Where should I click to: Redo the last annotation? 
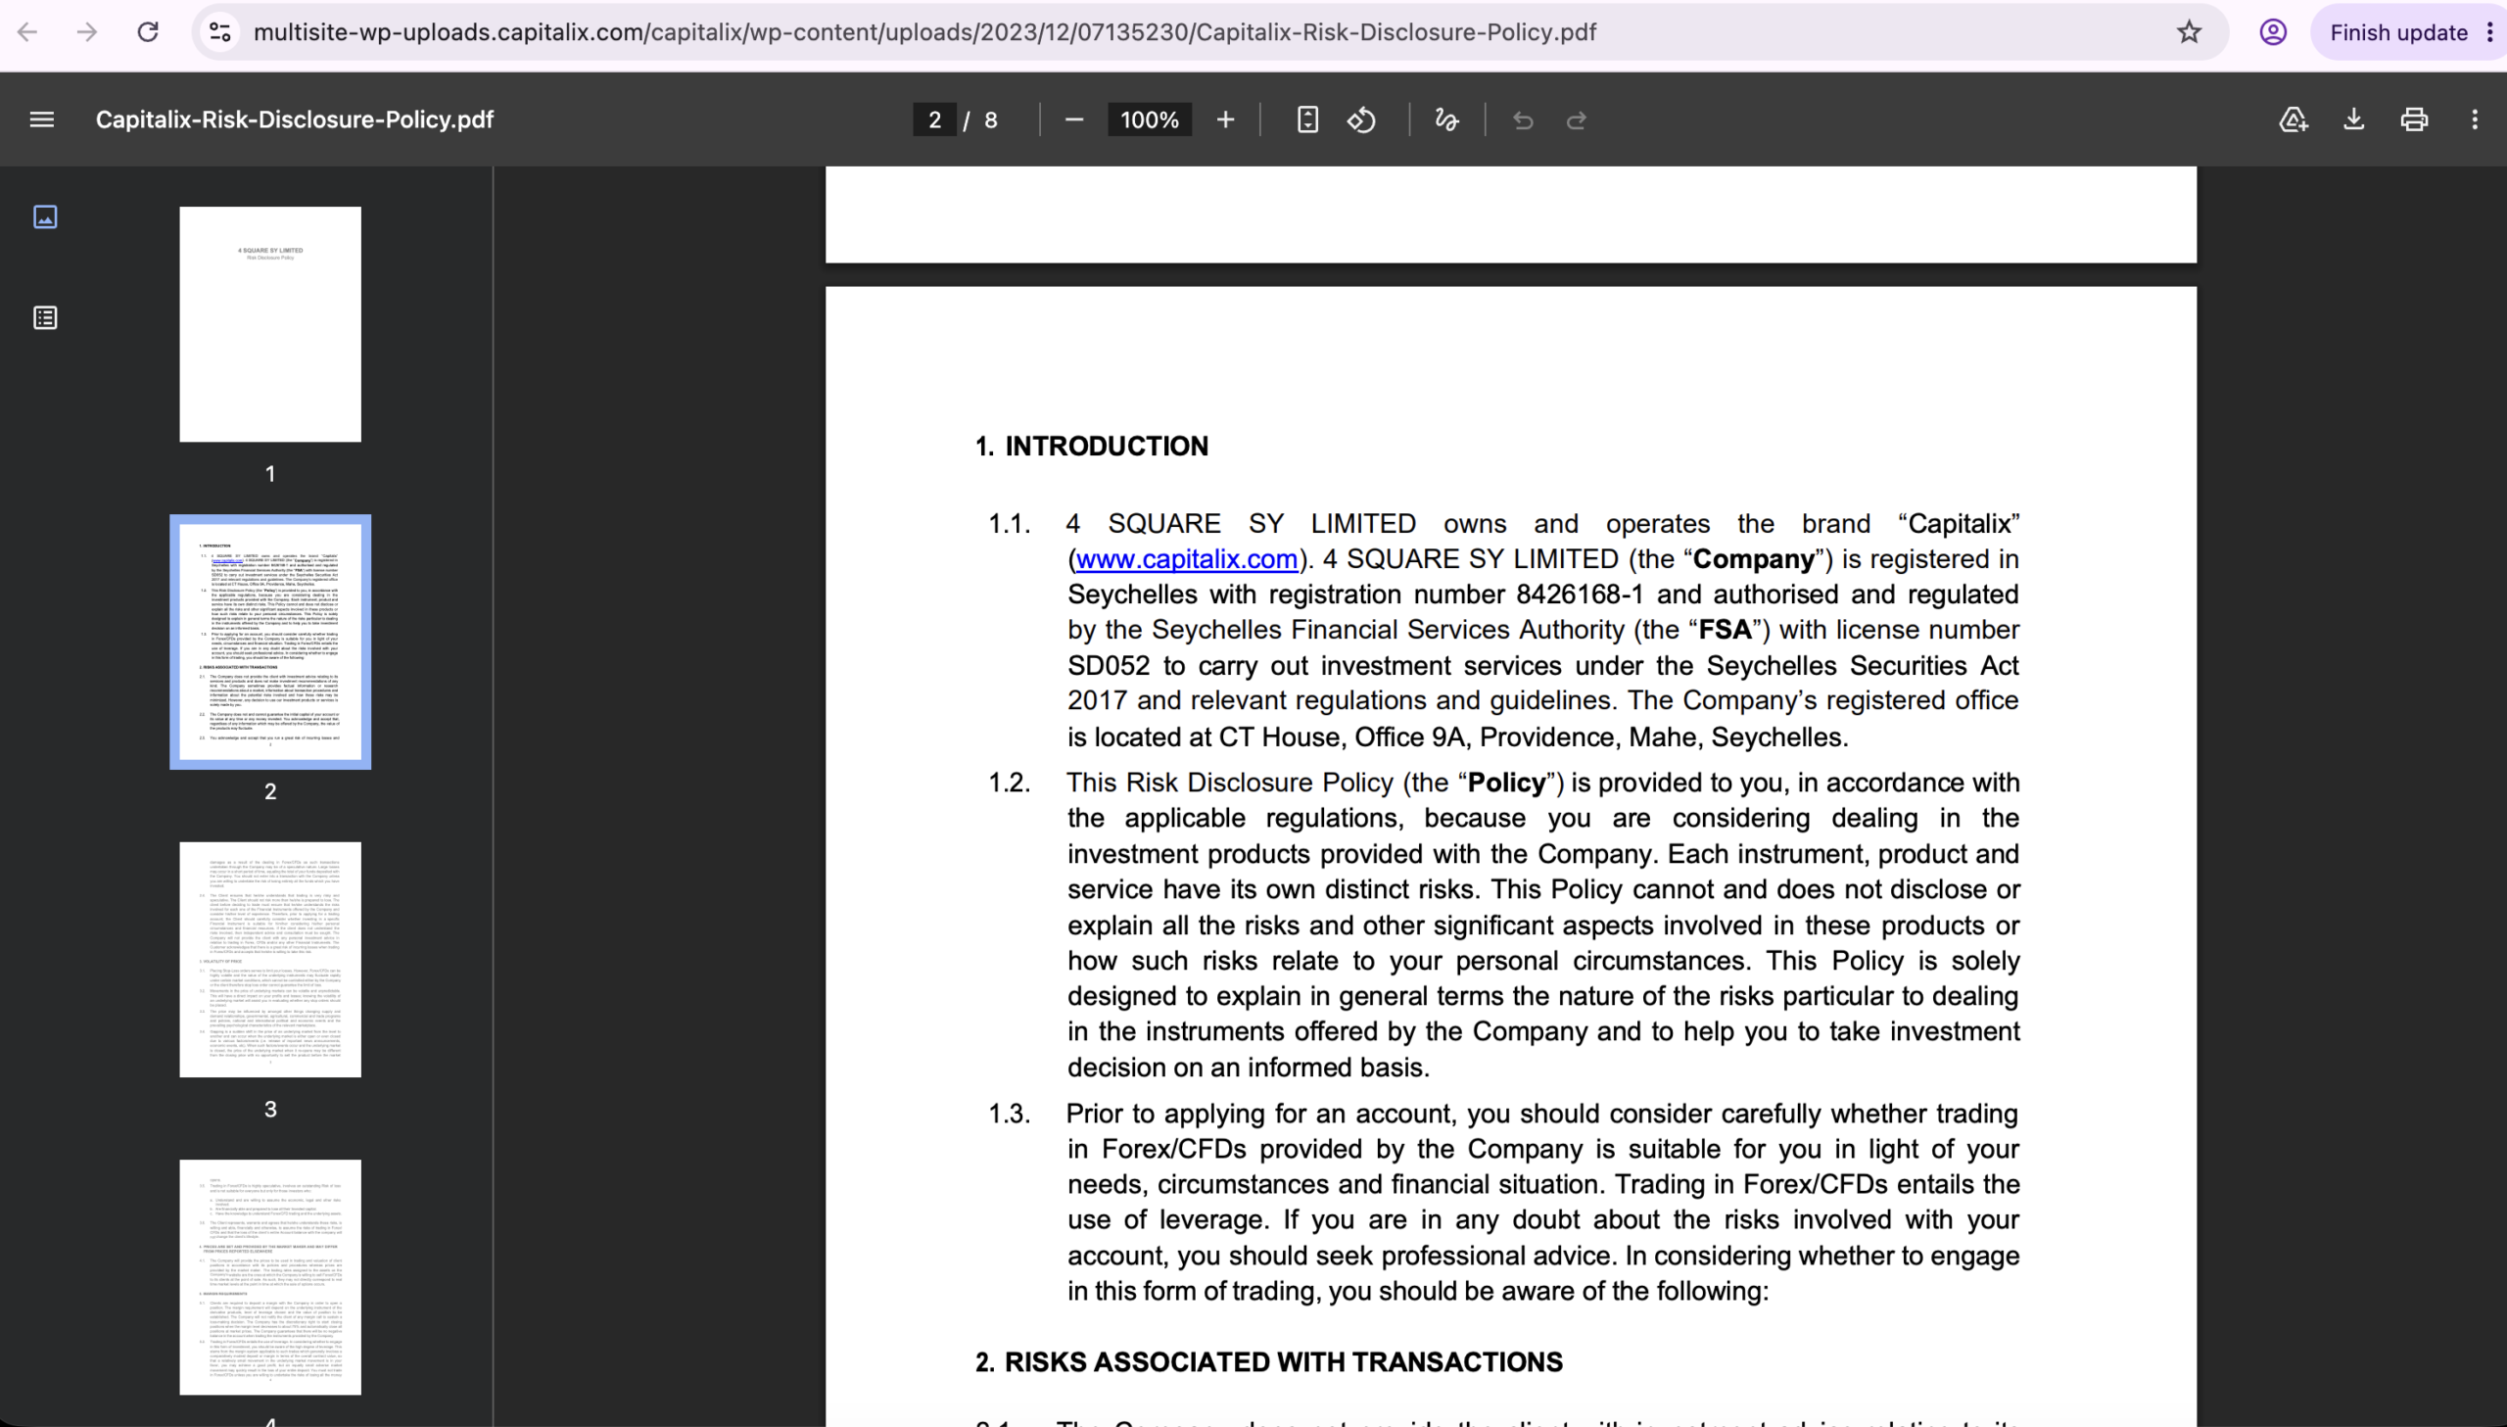point(1577,119)
